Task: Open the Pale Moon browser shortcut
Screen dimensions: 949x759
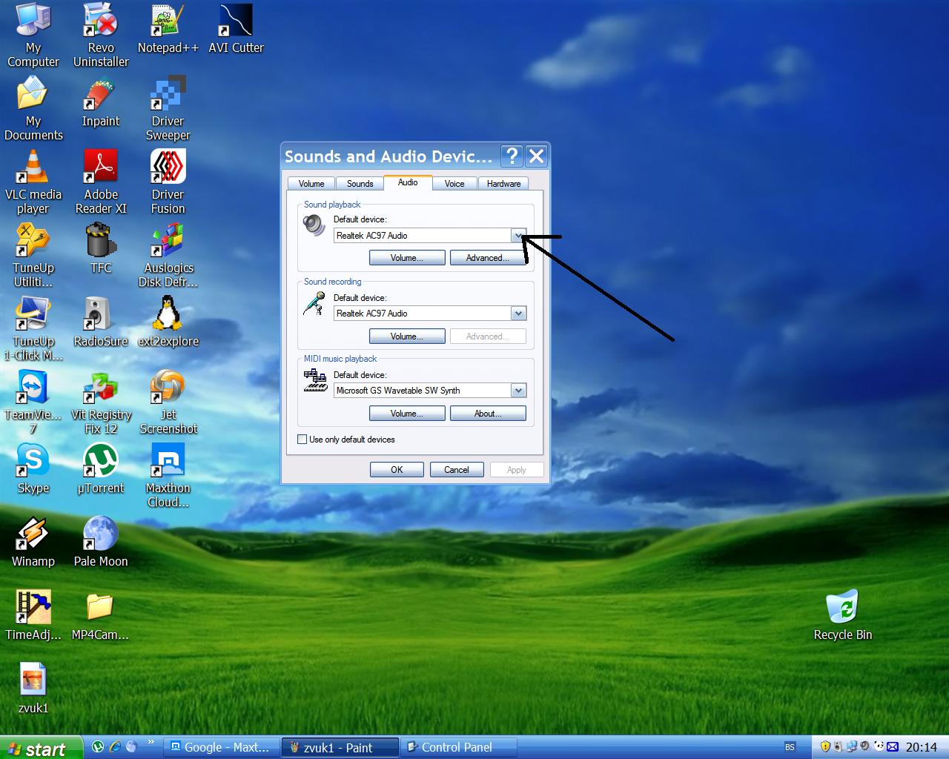Action: point(101,535)
